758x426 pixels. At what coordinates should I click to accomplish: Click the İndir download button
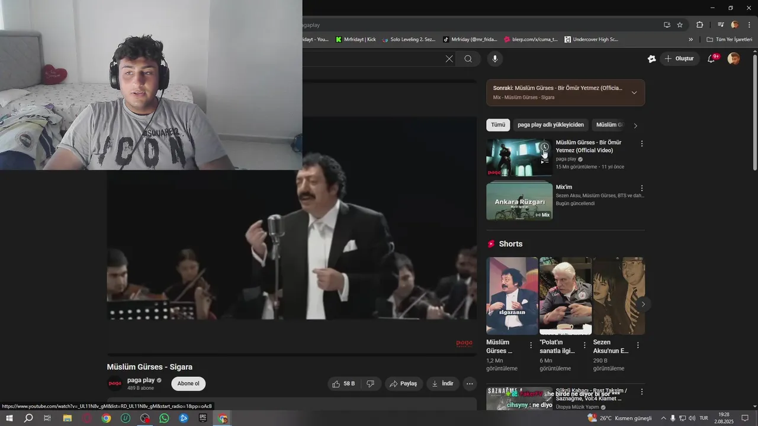click(x=442, y=383)
